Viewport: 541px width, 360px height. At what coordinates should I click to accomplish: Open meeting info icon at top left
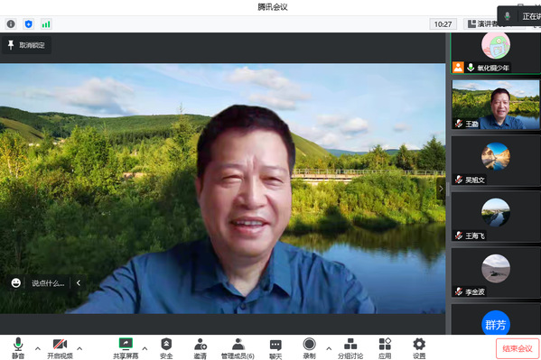coord(11,23)
